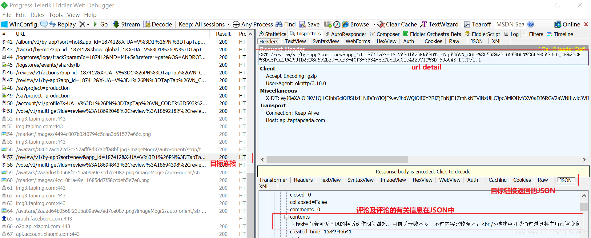Click the URL column header
The height and width of the screenshot is (238, 591).
[x=112, y=34]
